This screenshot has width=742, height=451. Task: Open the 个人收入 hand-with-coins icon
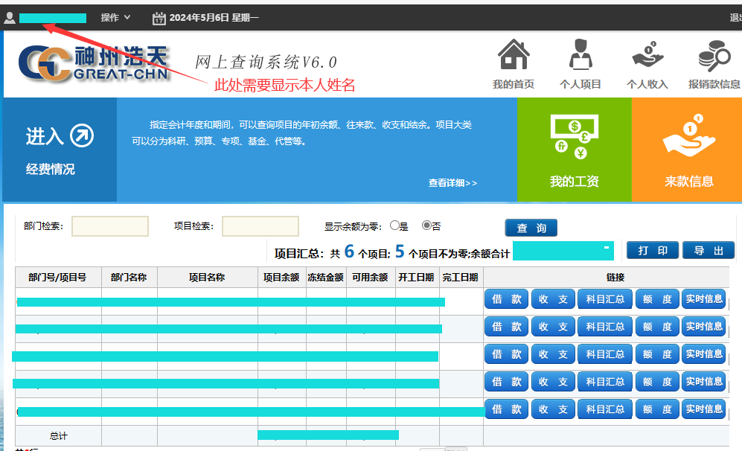[x=647, y=56]
